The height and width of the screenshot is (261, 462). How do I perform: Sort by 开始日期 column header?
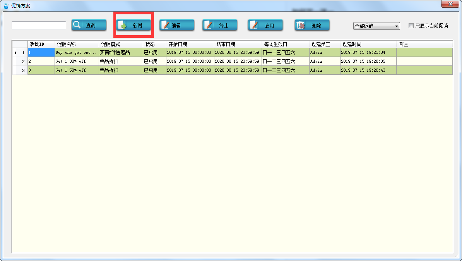point(190,44)
